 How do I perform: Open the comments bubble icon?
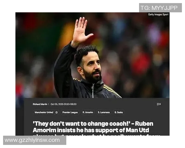tap(158, 104)
